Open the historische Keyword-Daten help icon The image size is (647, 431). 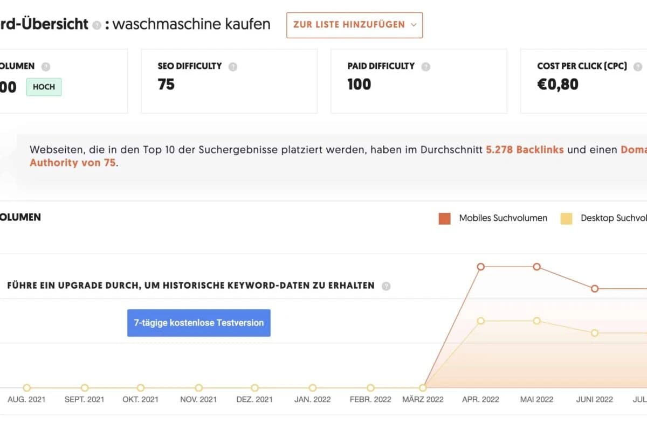386,286
